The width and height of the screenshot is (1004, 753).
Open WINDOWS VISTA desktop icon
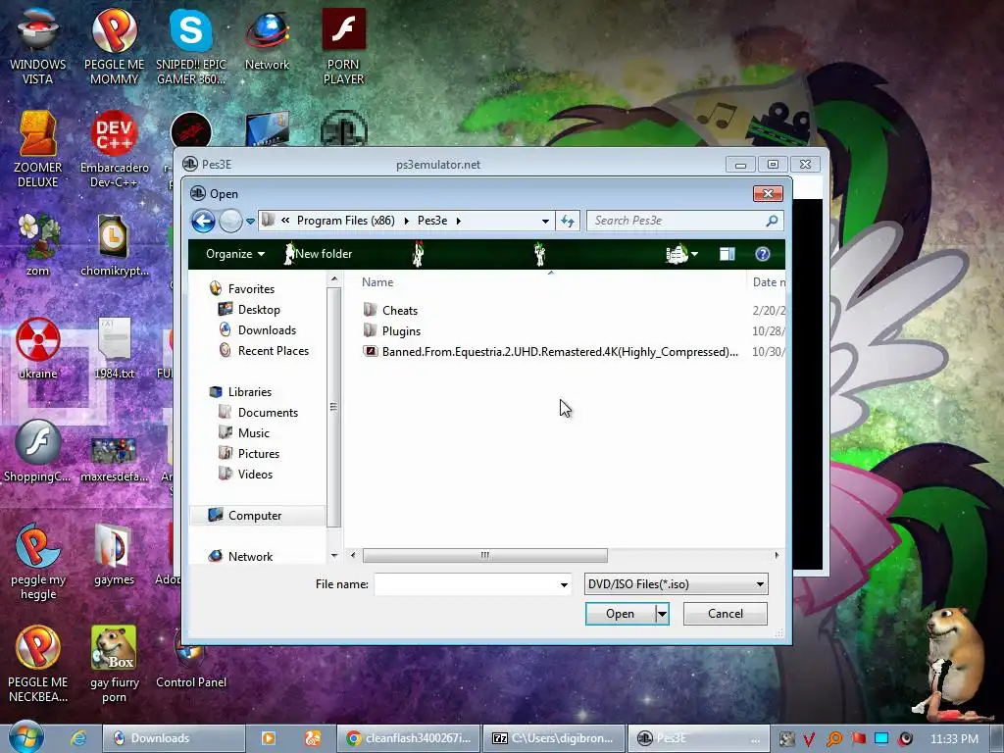pos(38,46)
